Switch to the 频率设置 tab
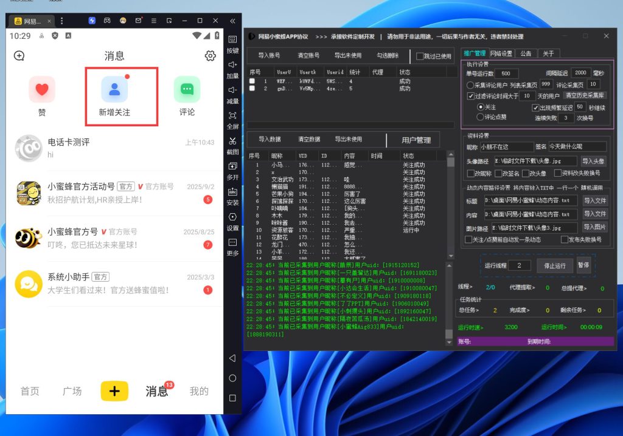This screenshot has width=623, height=436. pyautogui.click(x=501, y=53)
